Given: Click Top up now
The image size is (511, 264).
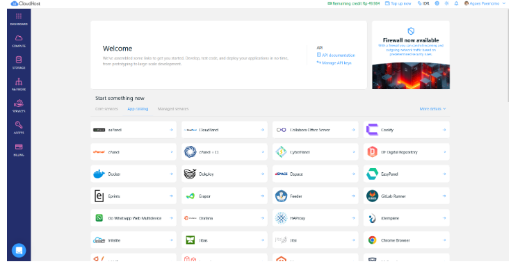Looking at the screenshot, I should (398, 3).
